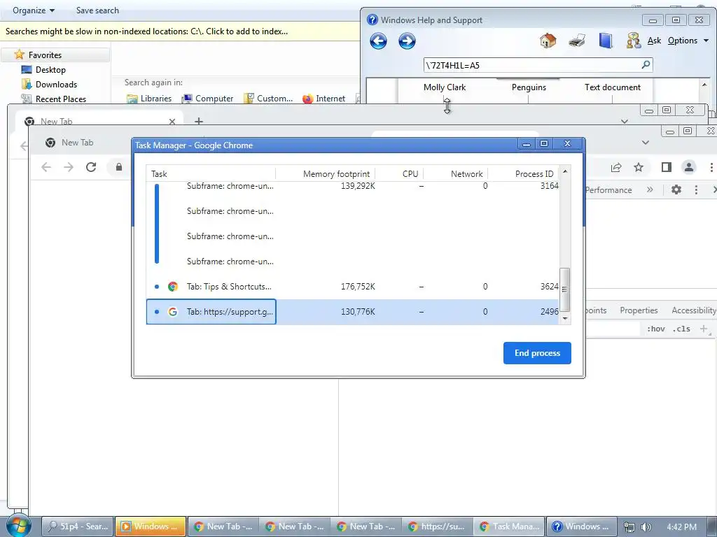The height and width of the screenshot is (537, 717).
Task: Search again in Libraries
Action: [149, 99]
